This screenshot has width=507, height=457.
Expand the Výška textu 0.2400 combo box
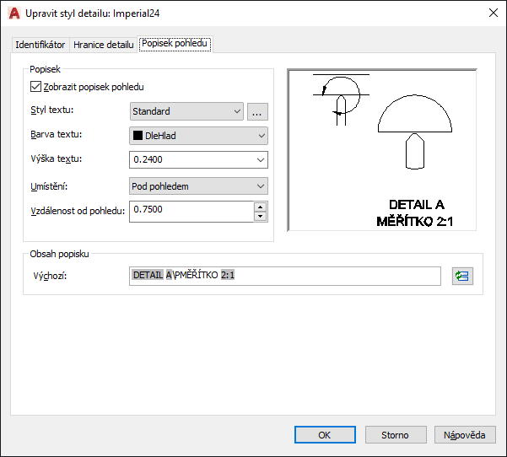pos(261,160)
